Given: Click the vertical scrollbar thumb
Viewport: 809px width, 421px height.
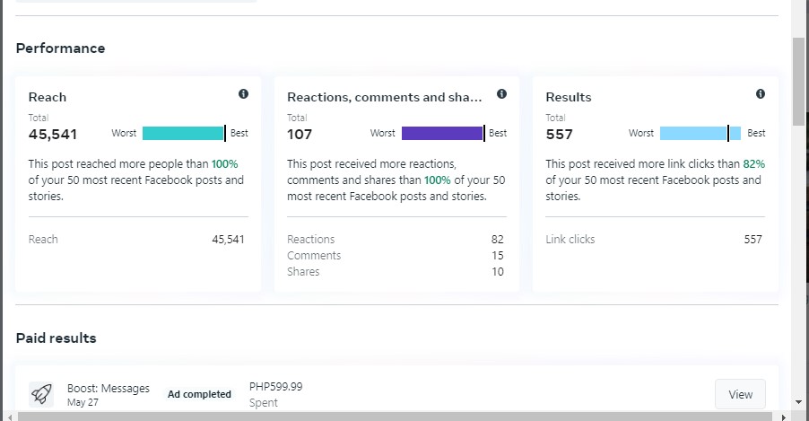Looking at the screenshot, I should (x=798, y=81).
